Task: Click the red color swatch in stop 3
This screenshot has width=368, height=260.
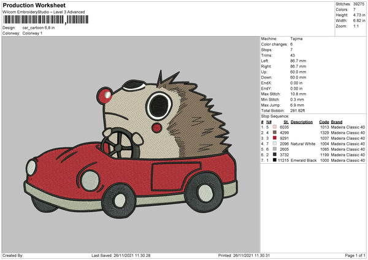Action: 275,138
